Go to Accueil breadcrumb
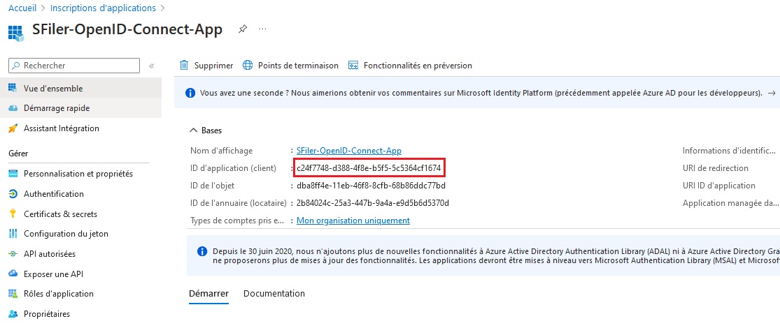 click(22, 8)
